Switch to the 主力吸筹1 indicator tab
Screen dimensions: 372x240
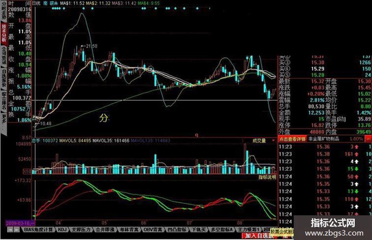coord(248,229)
